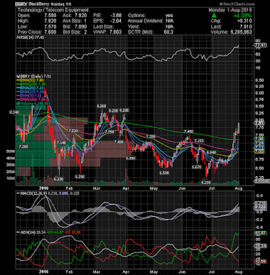Click the 6.230 low annotation near July
270x275 pixels.
pyautogui.click(x=205, y=182)
